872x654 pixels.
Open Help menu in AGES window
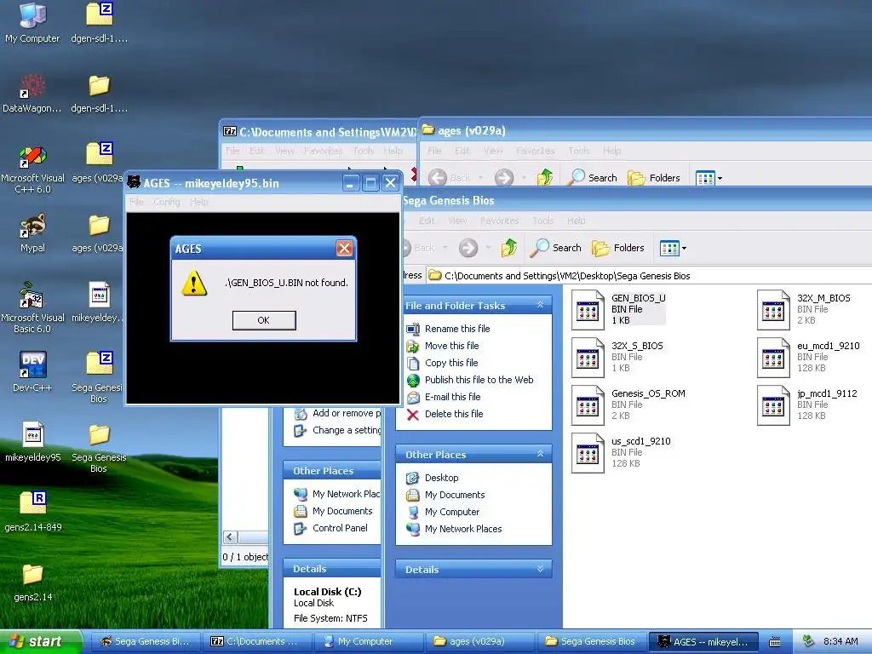pyautogui.click(x=198, y=202)
